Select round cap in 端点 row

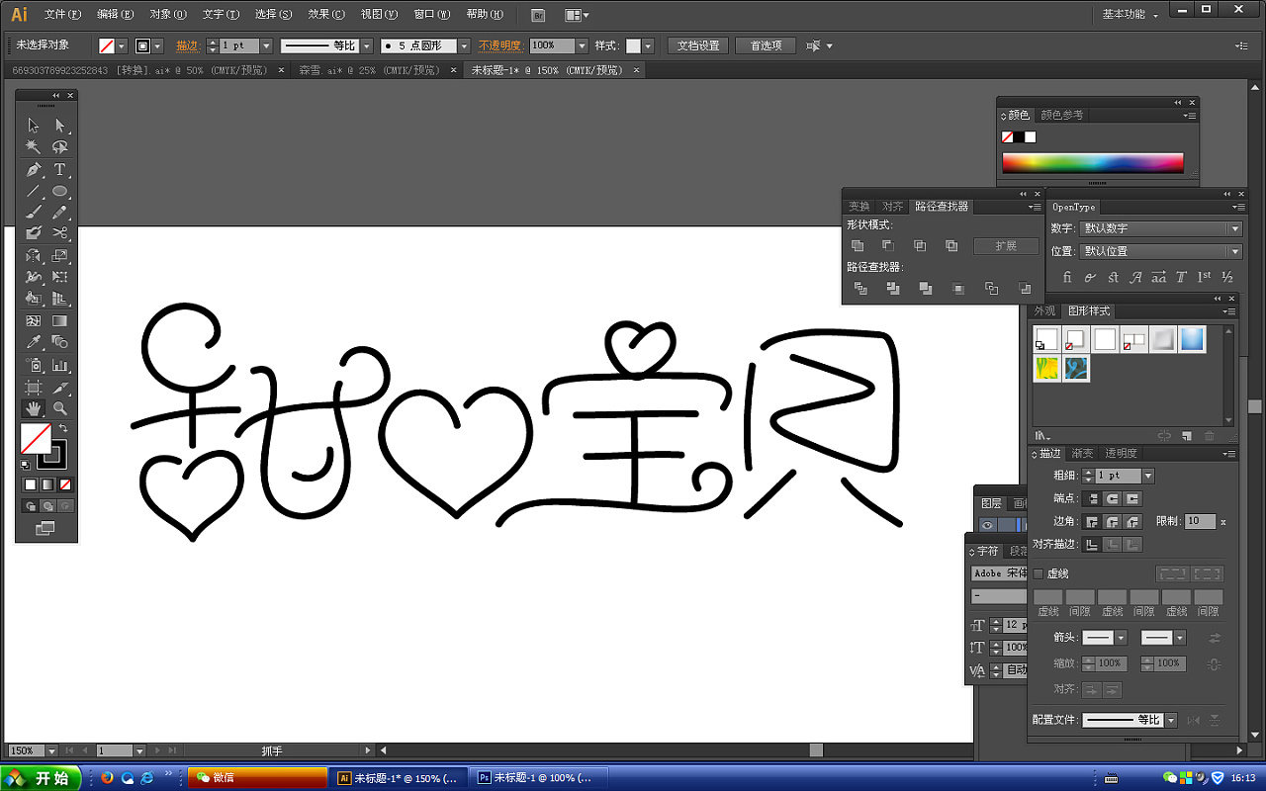(1112, 499)
